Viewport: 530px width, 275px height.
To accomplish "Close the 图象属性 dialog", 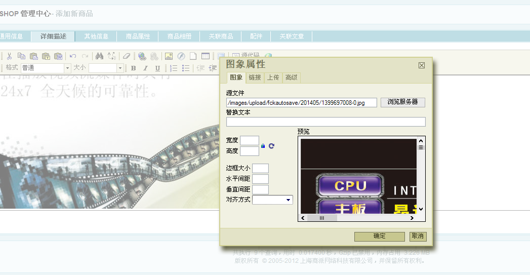I will pos(422,65).
